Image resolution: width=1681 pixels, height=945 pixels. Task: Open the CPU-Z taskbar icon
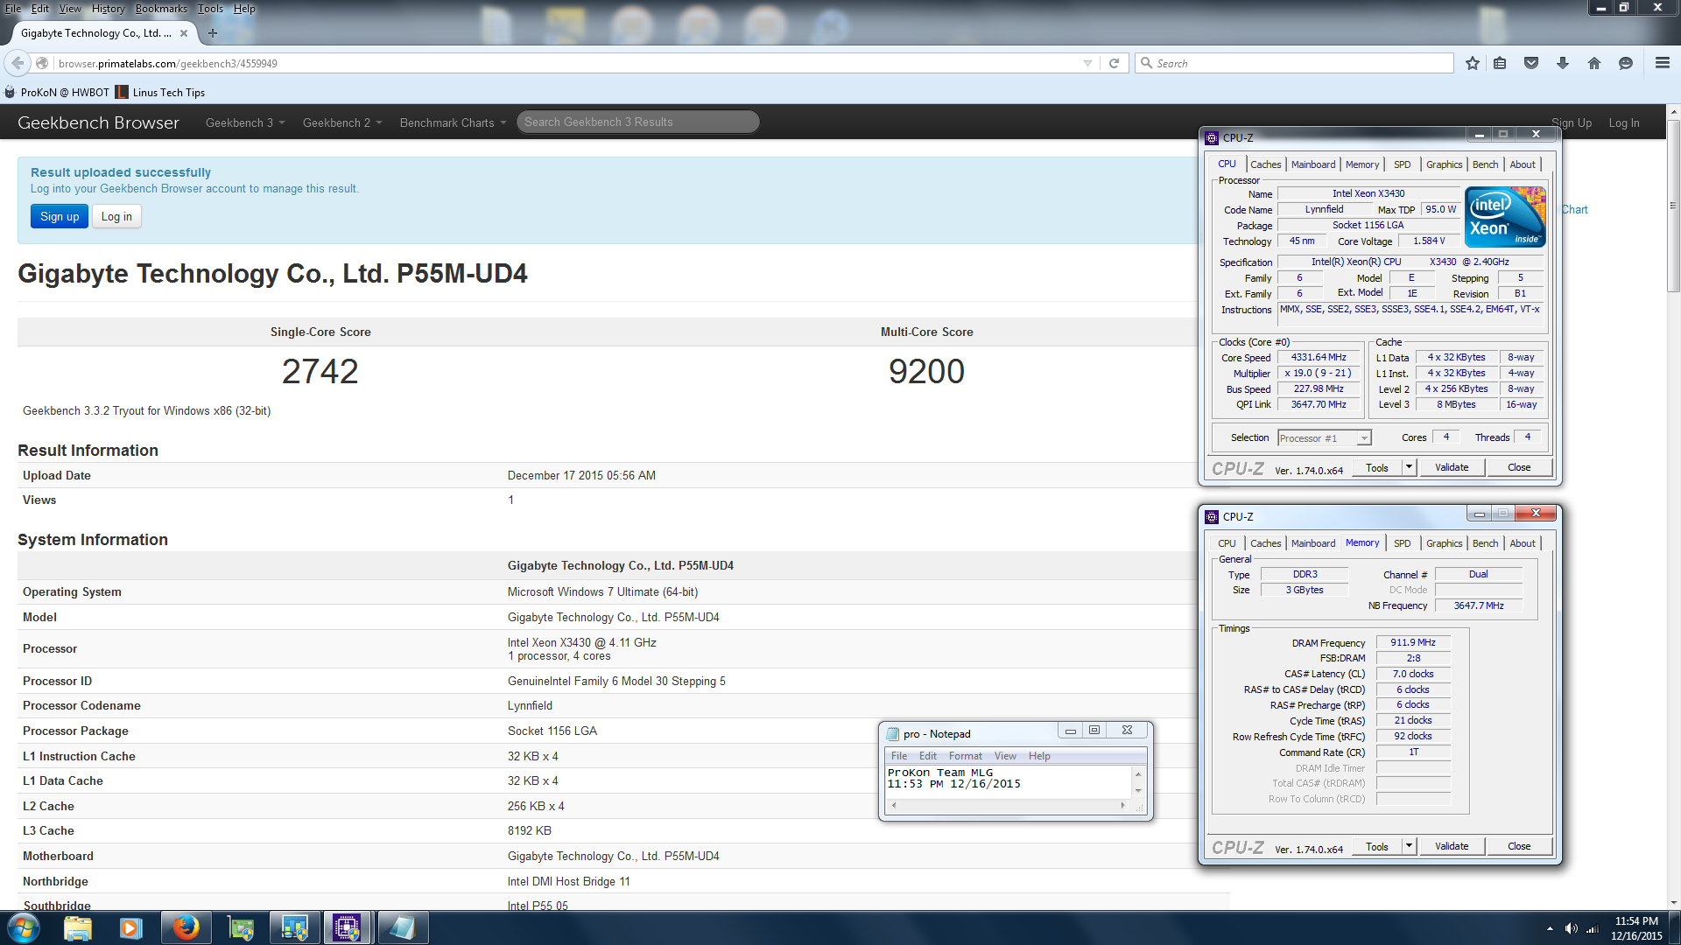tap(347, 927)
